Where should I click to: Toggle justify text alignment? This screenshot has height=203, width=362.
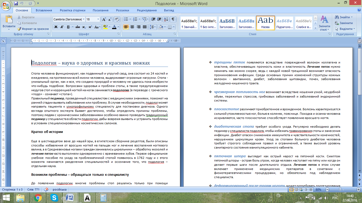[x=145, y=27]
